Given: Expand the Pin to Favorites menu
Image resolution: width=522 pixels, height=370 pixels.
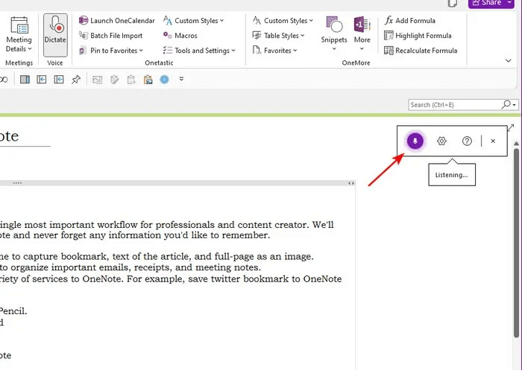Looking at the screenshot, I should (111, 51).
